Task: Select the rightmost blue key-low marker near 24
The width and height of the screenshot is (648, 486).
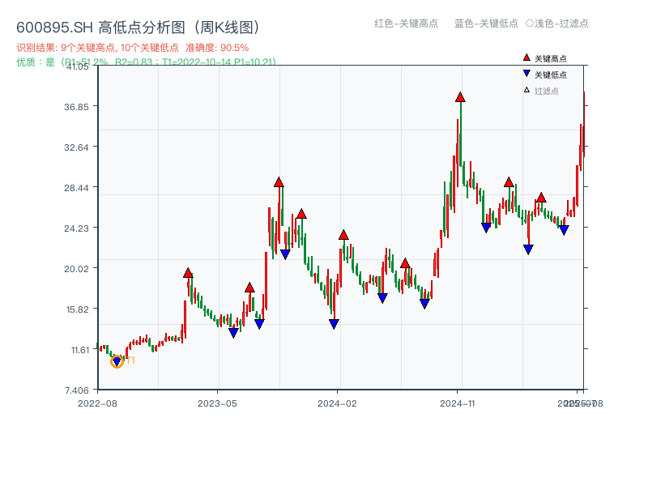Action: (x=565, y=230)
